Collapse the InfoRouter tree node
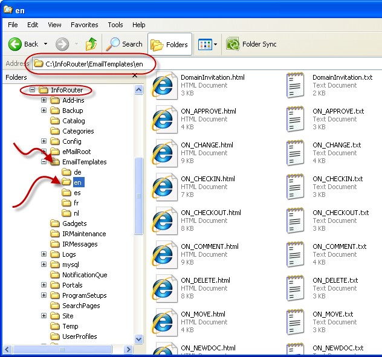The width and height of the screenshot is (382, 357). click(32, 90)
